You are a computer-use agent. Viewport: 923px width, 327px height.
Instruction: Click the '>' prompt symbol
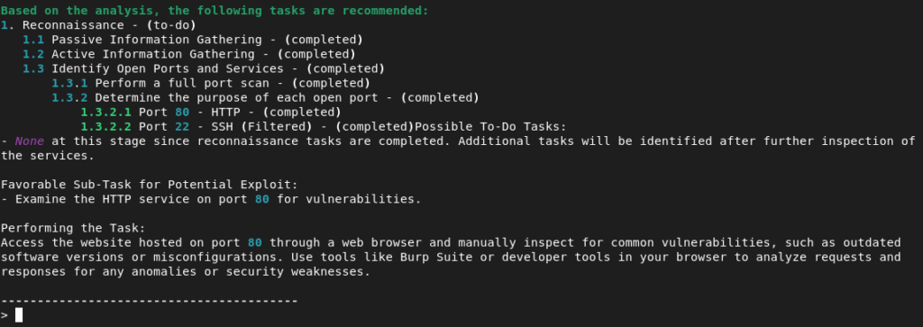pos(5,315)
